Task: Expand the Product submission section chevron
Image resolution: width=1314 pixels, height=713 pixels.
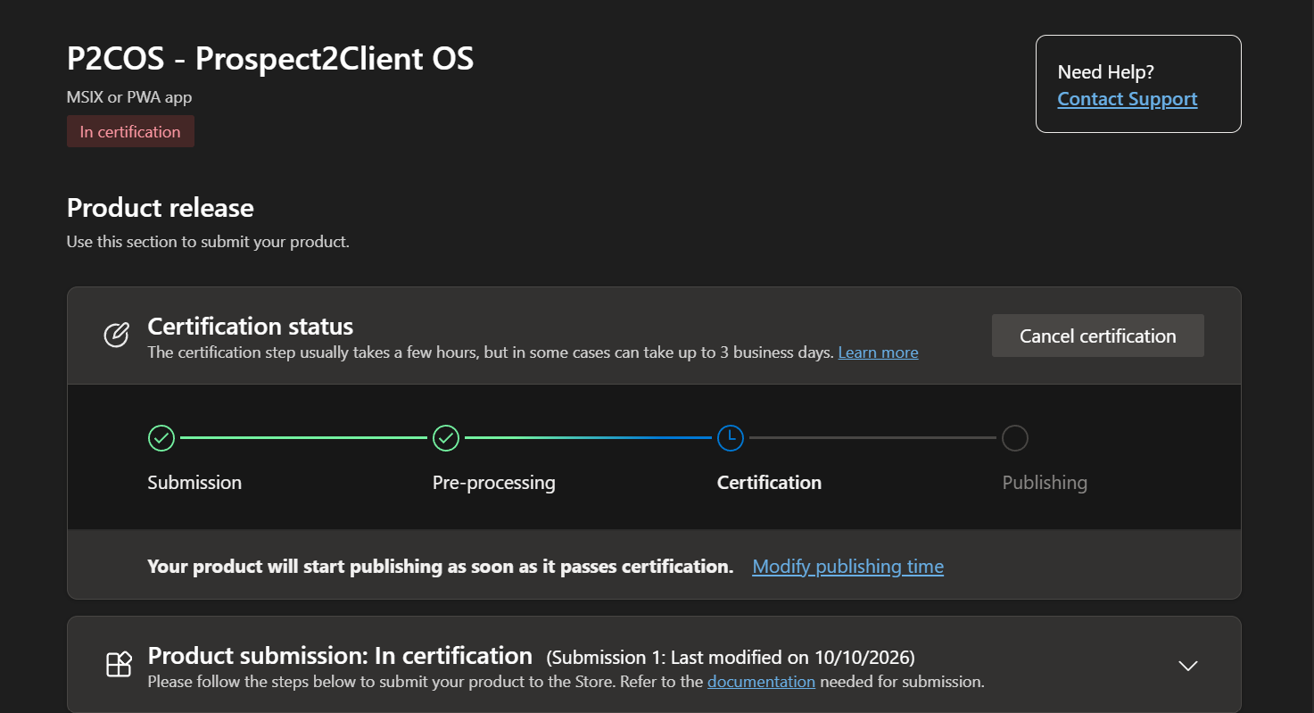Action: (1187, 666)
